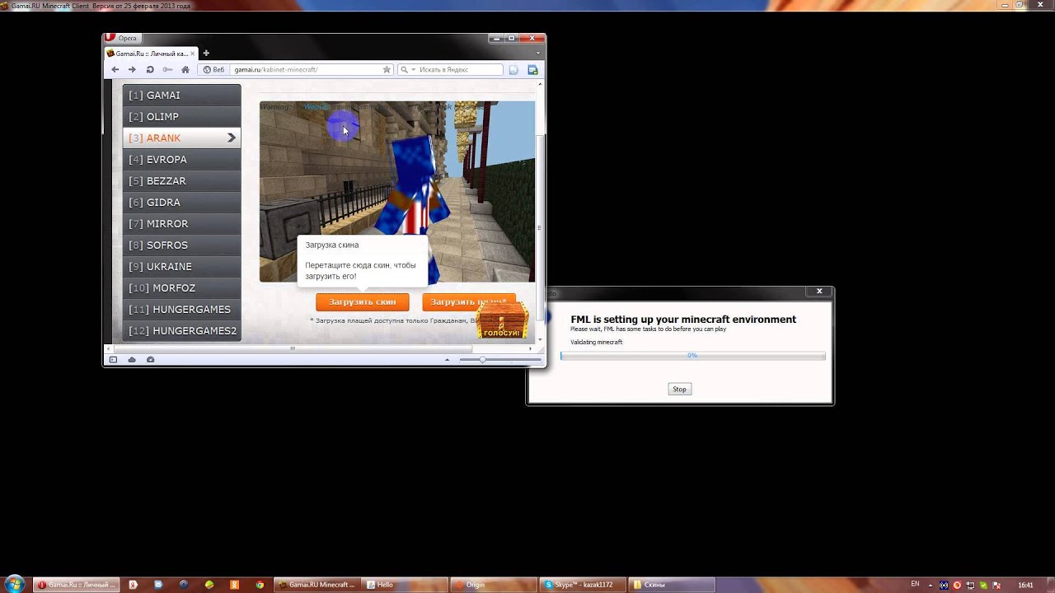
Task: Click the Загрузить скин button
Action: click(x=363, y=302)
